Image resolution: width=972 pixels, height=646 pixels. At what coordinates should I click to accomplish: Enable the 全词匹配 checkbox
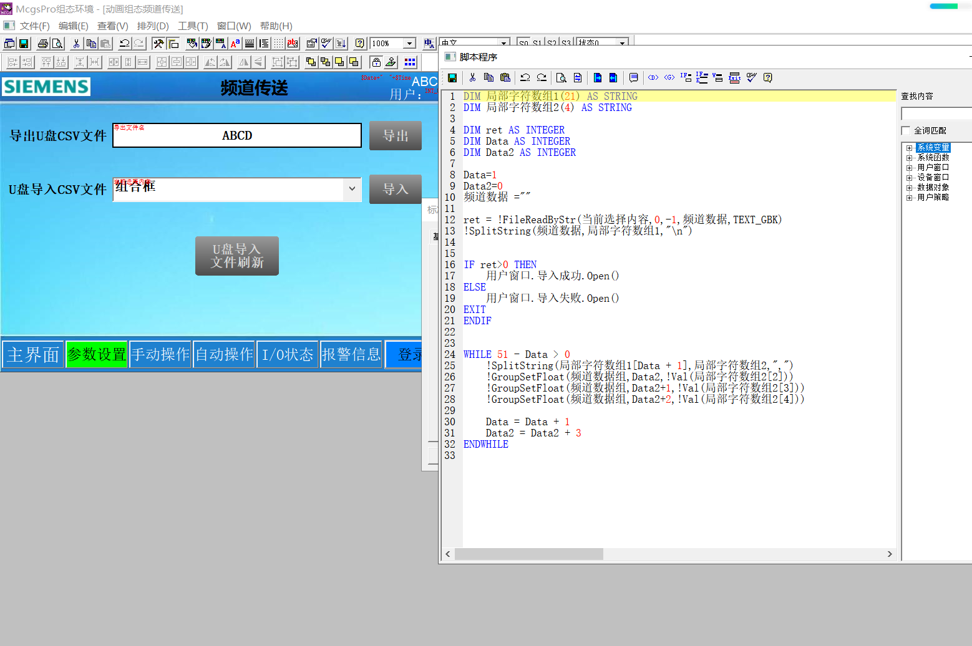906,130
